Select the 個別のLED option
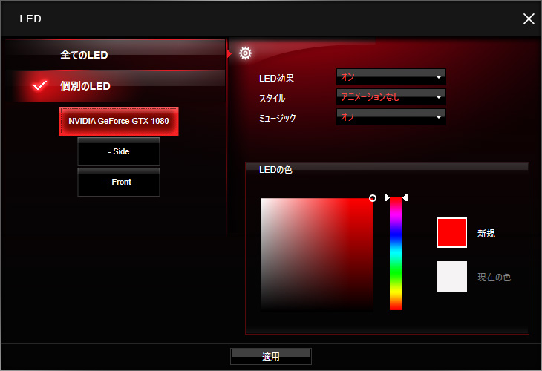542x371 pixels. point(115,85)
